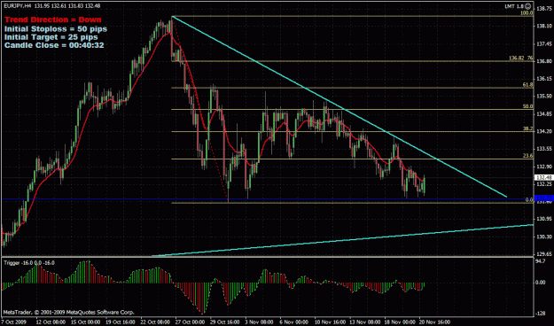Click the 134.85 price axis label

[x=544, y=113]
